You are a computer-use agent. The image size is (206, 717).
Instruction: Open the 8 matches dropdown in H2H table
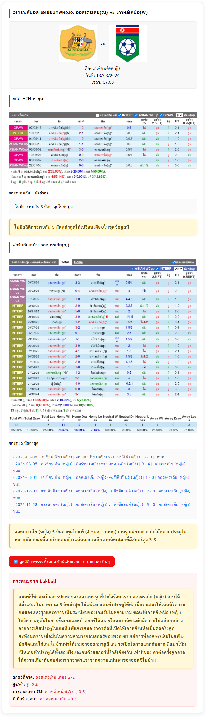pos(179,115)
